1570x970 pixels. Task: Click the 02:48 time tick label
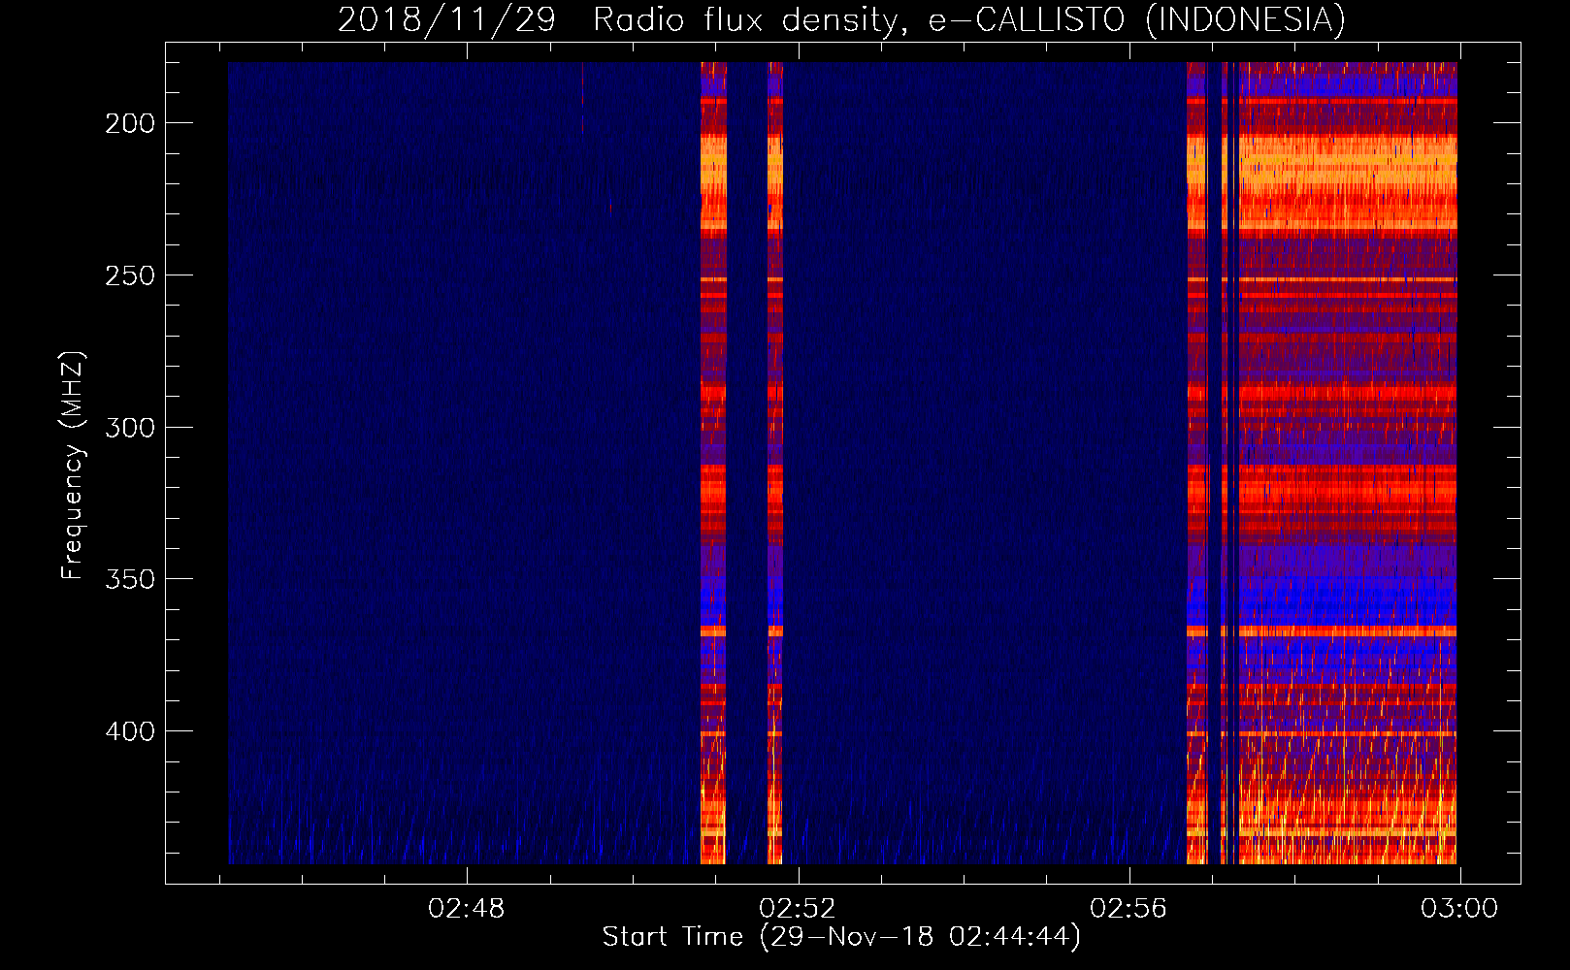[467, 909]
